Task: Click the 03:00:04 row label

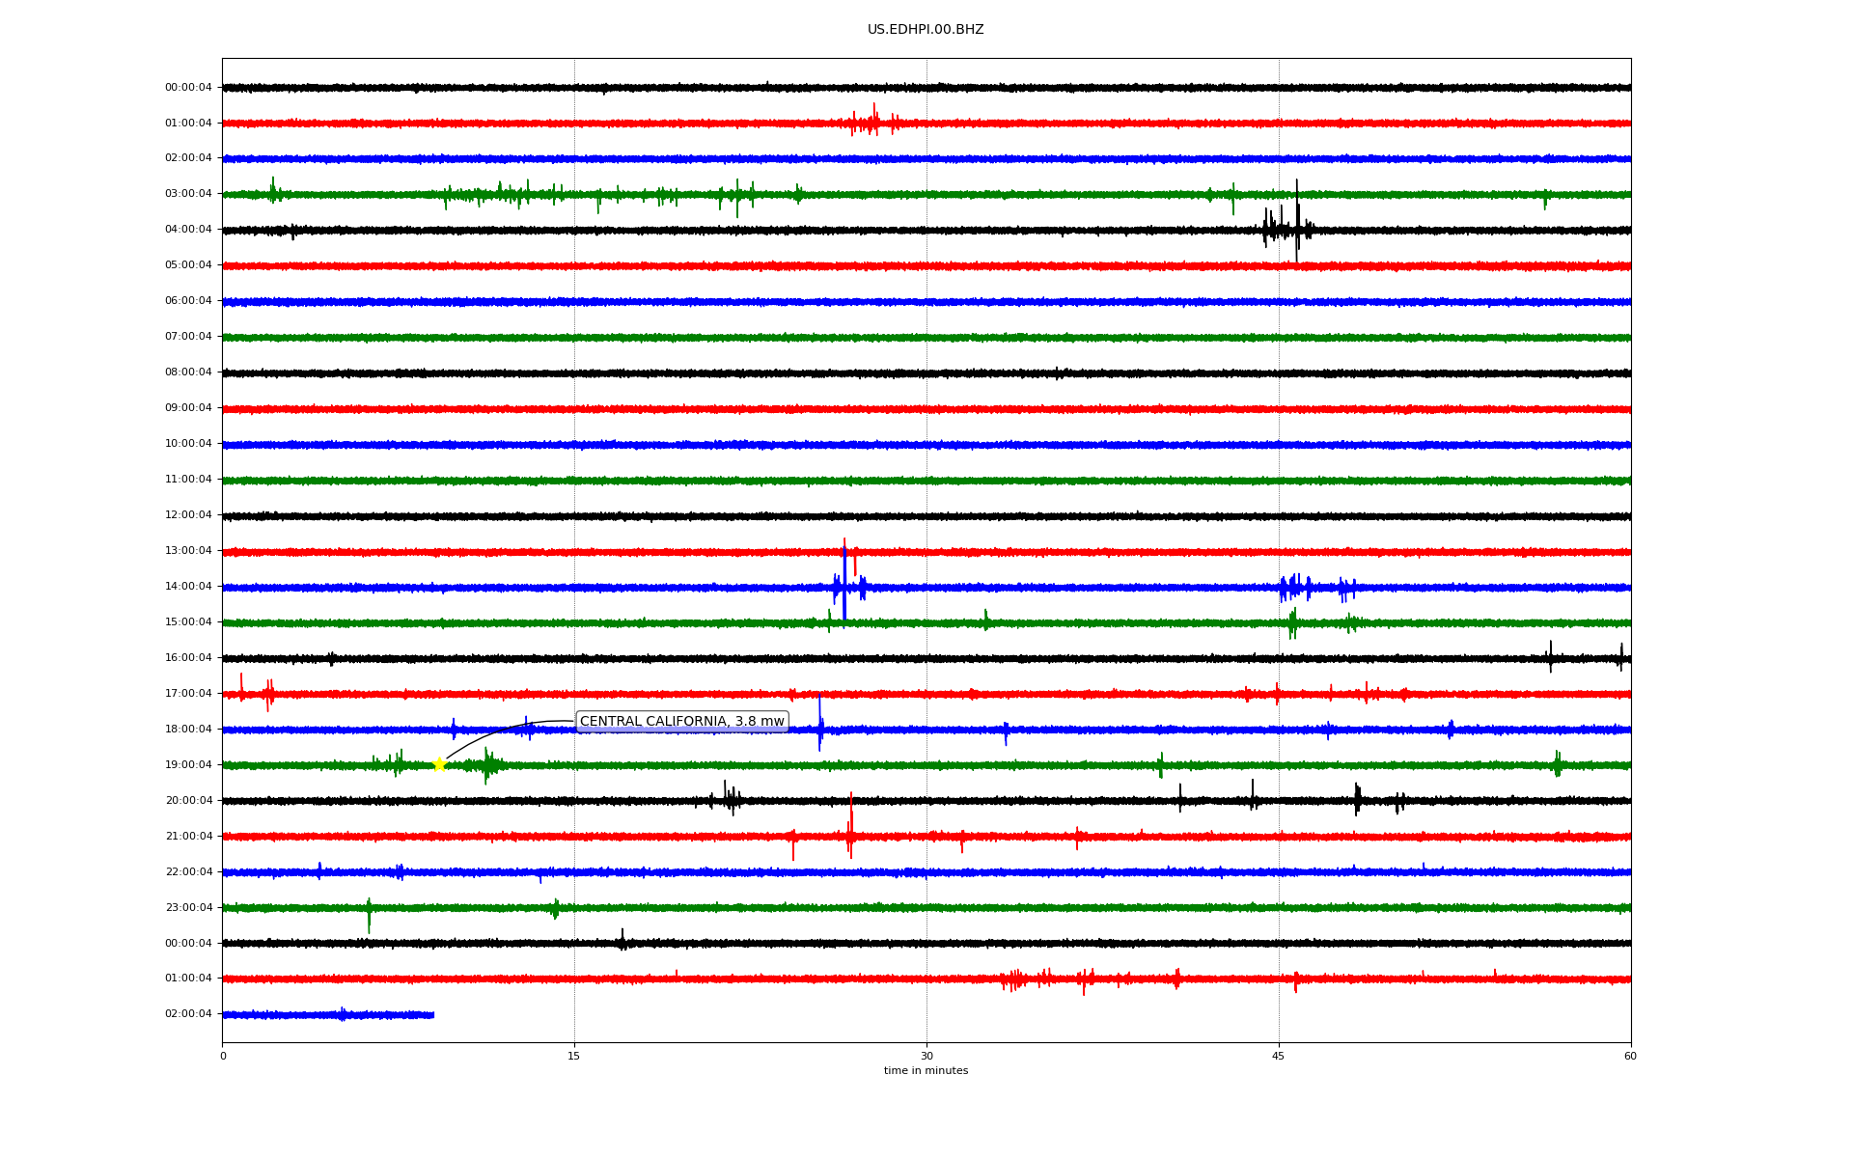Action: 188,194
